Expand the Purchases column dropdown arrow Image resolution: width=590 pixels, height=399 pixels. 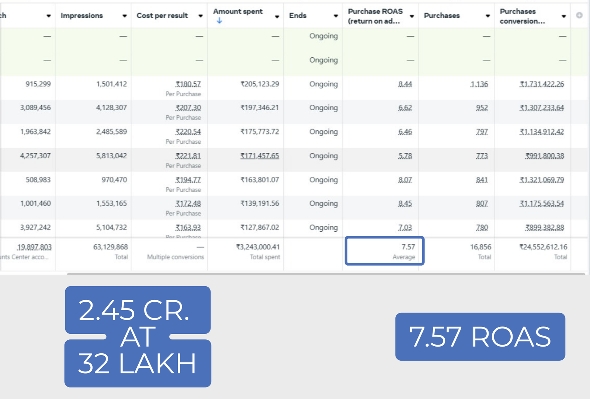(487, 16)
